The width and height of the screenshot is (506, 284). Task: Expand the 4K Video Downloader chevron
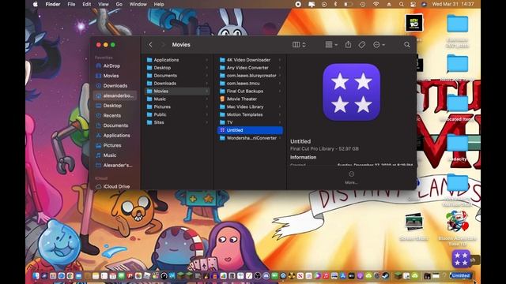click(x=280, y=60)
